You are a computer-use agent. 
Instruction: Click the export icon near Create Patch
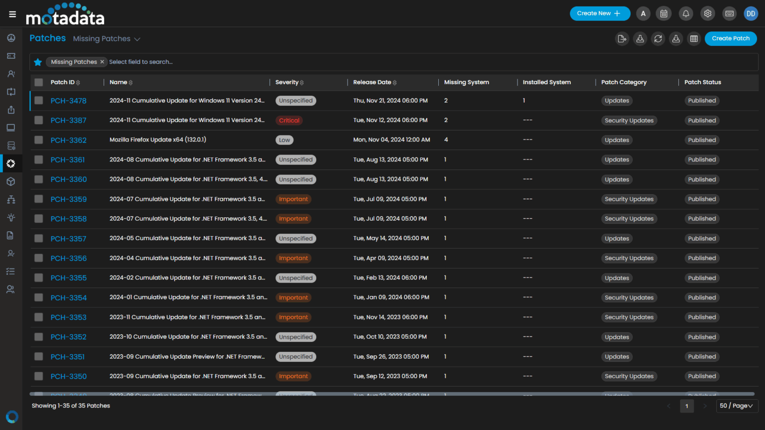click(622, 38)
